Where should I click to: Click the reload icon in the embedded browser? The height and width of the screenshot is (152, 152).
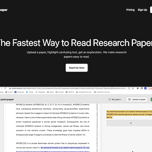tap(5, 88)
